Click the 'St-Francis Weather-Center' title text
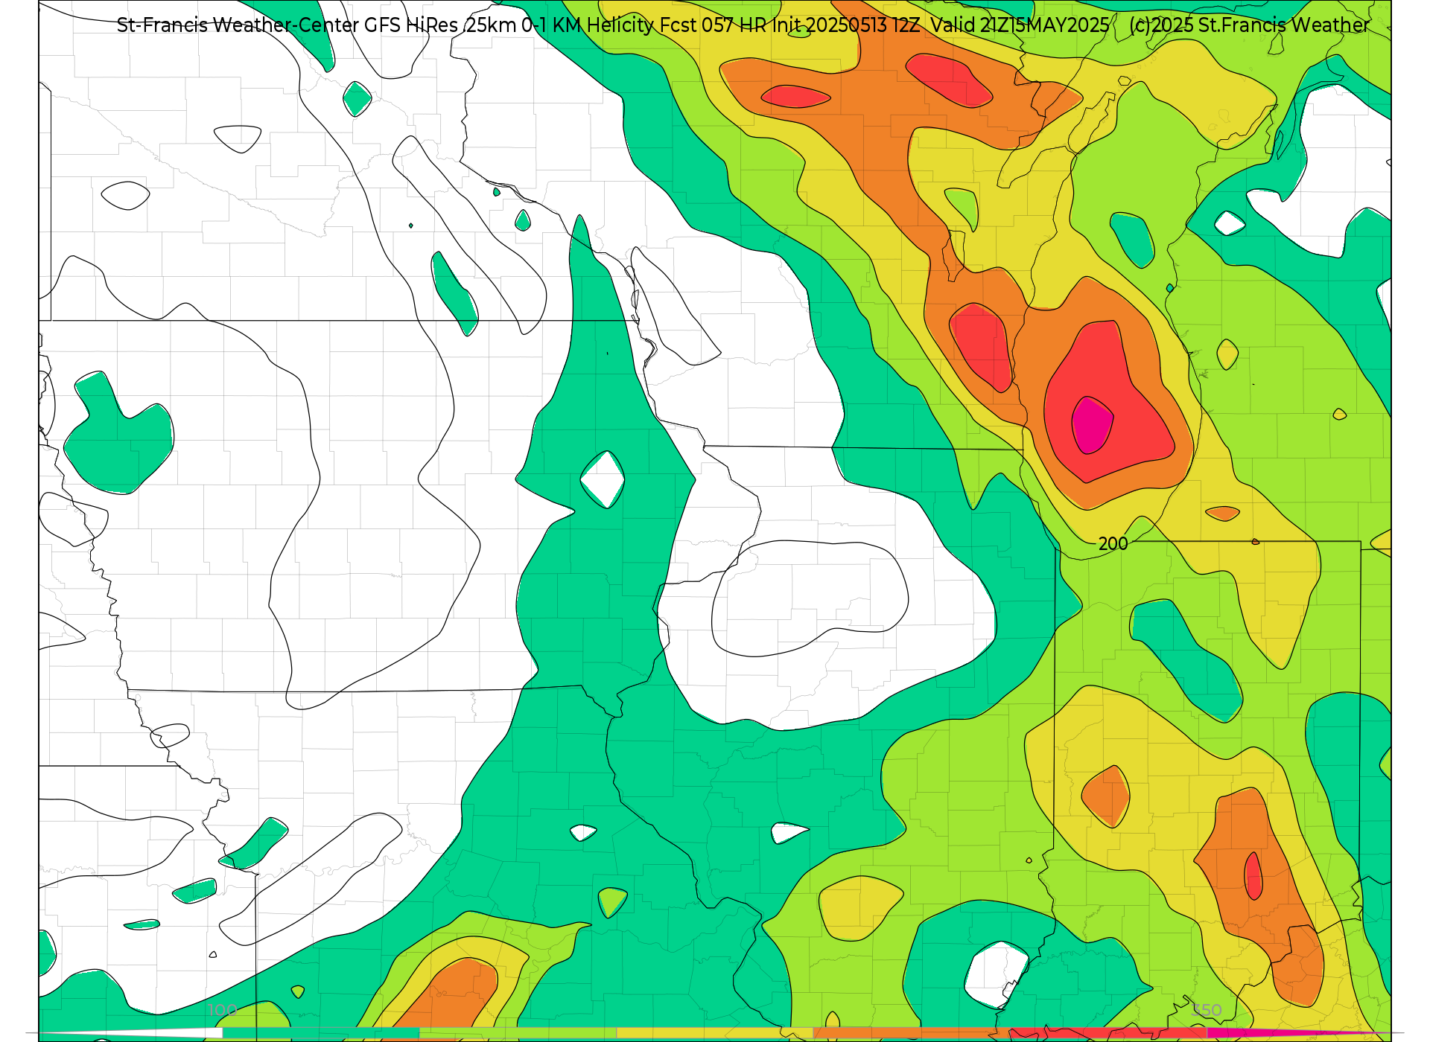 click(x=238, y=25)
